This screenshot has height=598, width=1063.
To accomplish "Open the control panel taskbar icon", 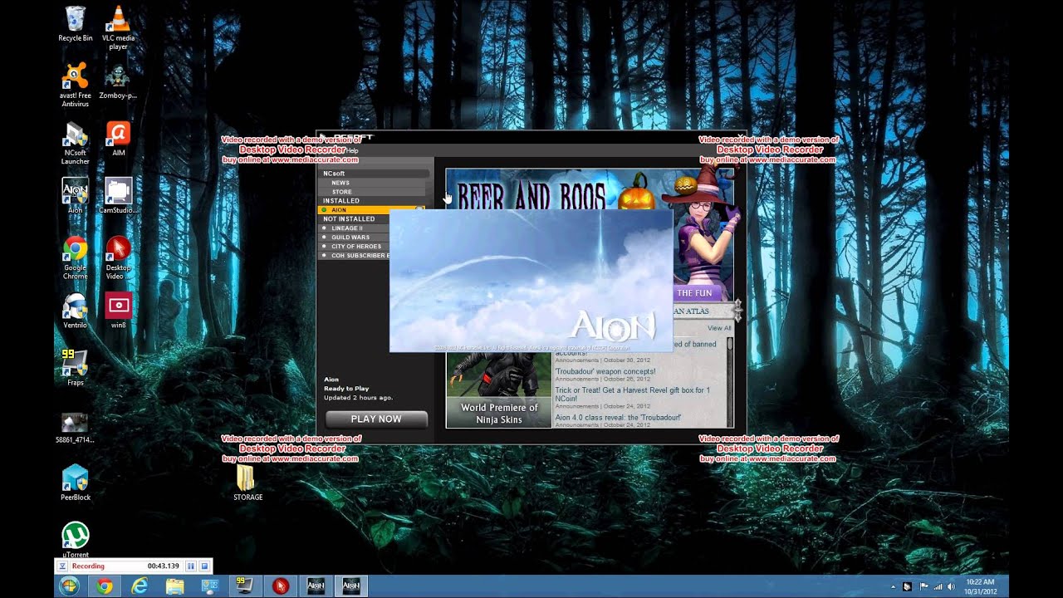I will (x=210, y=586).
